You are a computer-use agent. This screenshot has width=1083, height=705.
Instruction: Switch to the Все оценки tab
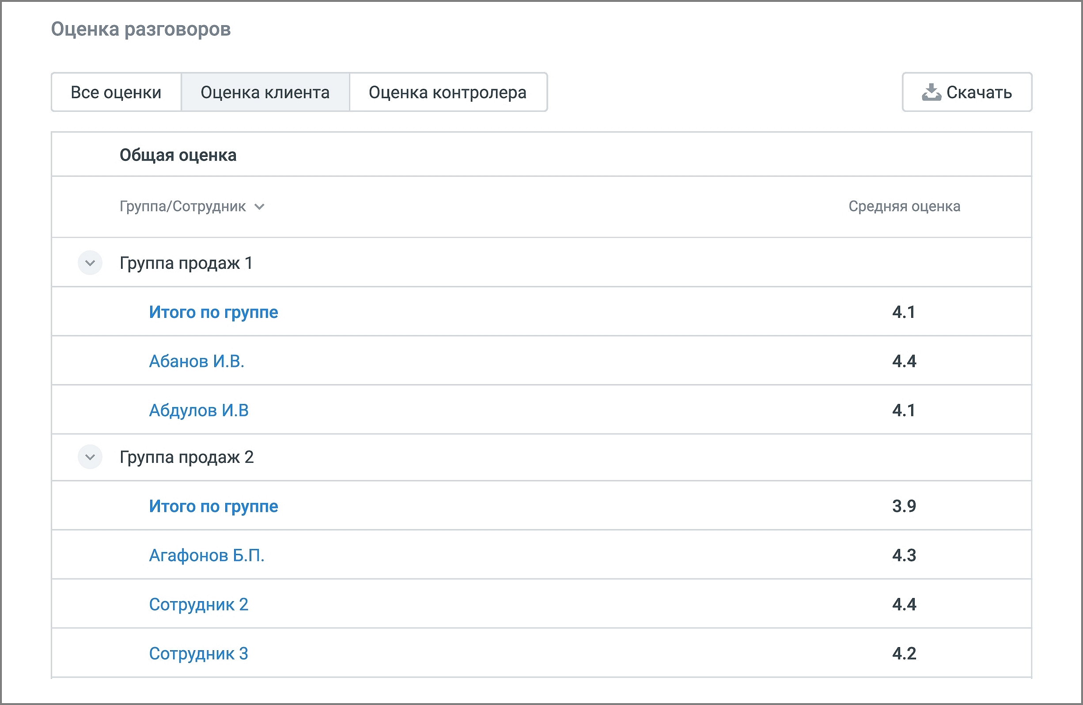116,92
